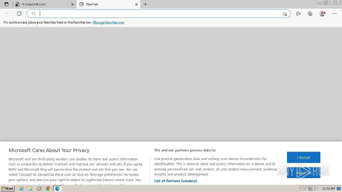Click Show desktop icon next to clock
The height and width of the screenshot is (192, 342).
[x=339, y=189]
